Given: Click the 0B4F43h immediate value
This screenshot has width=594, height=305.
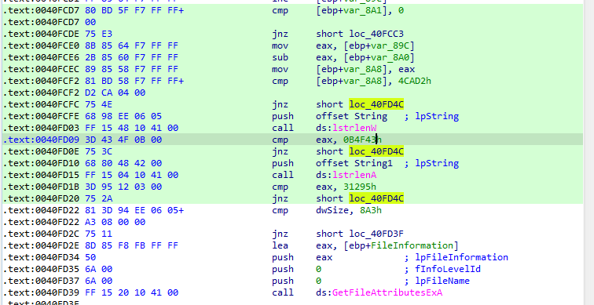Looking at the screenshot, I should click(362, 140).
